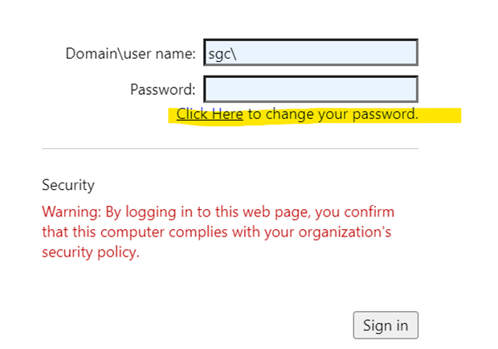Open the Click Here password change link
Viewport: 498px width, 349px height.
210,114
